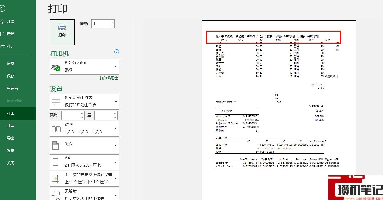The image size is (383, 200).
Task: Open the 打印机属性 link
Action: pyautogui.click(x=109, y=78)
